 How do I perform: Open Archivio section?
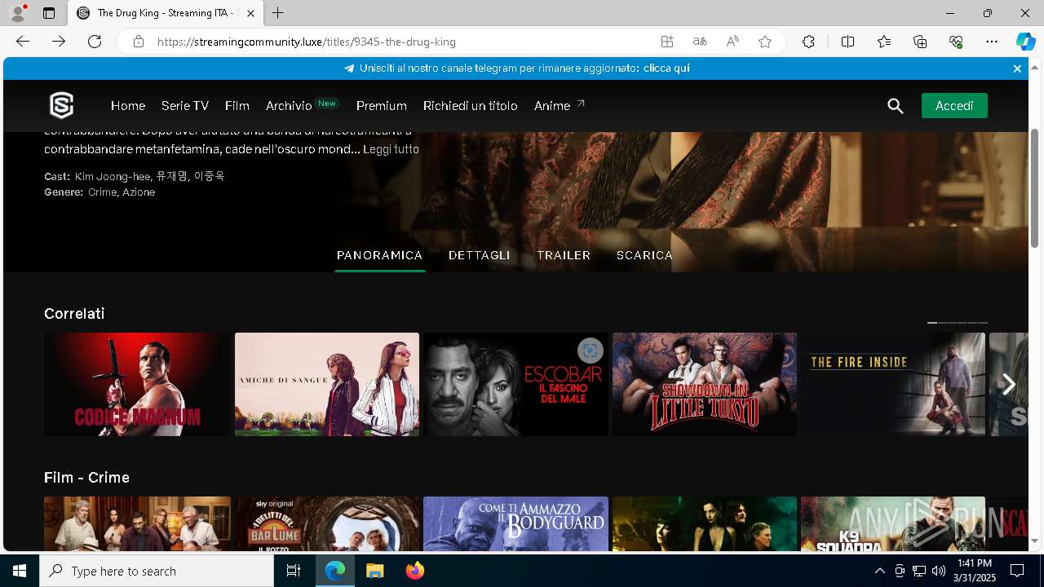click(289, 106)
